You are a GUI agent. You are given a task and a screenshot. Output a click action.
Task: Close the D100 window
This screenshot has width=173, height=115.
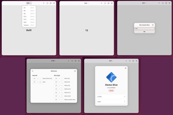tap(79, 61)
